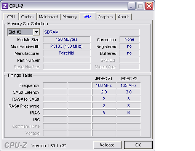
Task: Confirm with the OK button
Action: click(x=138, y=145)
